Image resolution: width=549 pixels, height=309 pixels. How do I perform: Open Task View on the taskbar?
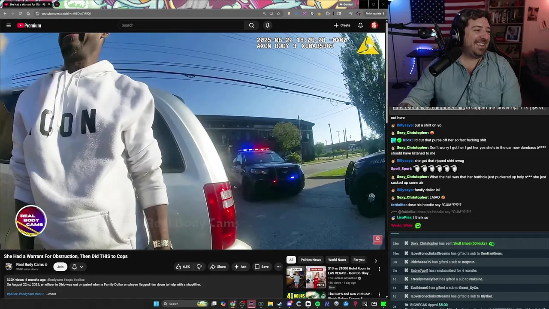[214, 304]
